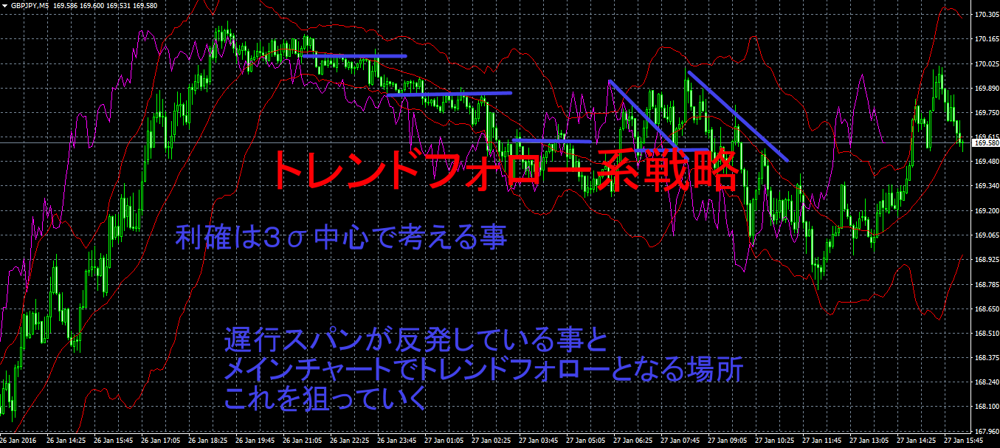The width and height of the screenshot is (1000, 448).
Task: Click the 26 Jan 18:25 time label
Action: pyautogui.click(x=210, y=441)
